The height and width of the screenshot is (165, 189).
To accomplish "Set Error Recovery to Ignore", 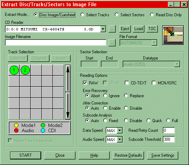I will (105, 95).
